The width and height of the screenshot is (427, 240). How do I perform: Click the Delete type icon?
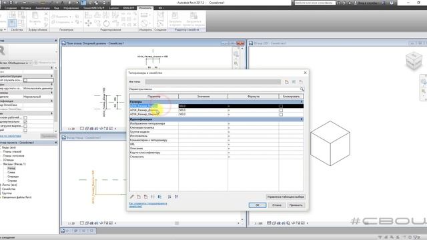tap(301, 82)
